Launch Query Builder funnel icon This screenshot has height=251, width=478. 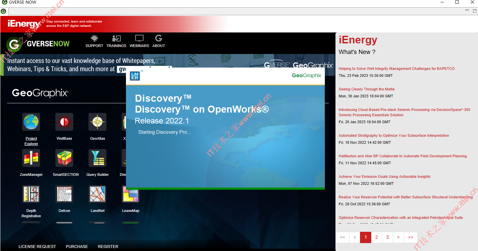pos(97,158)
